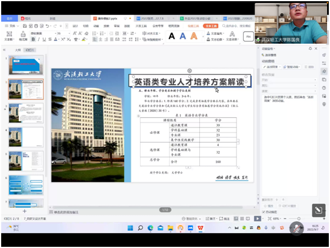The image size is (330, 248).
Task: Select the 文本工具 Text Tools tab
Action: click(211, 26)
